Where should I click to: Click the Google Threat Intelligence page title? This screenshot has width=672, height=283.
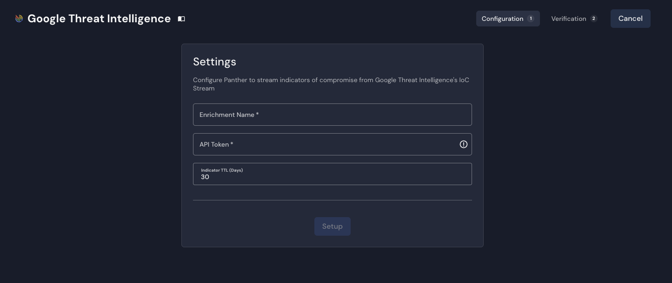(x=99, y=19)
